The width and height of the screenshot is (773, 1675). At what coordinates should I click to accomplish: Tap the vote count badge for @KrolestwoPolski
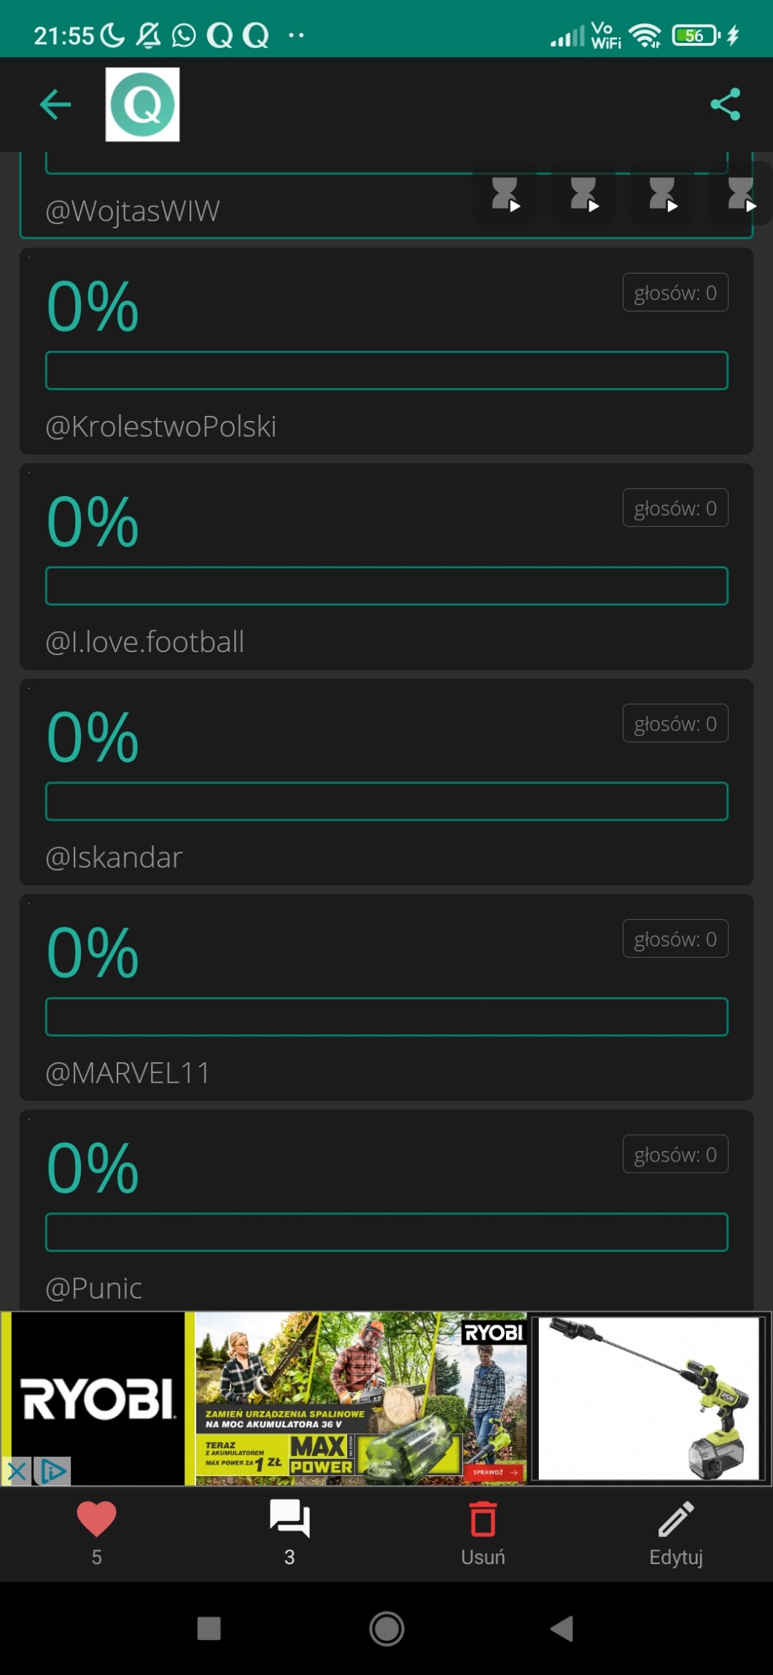(x=675, y=293)
